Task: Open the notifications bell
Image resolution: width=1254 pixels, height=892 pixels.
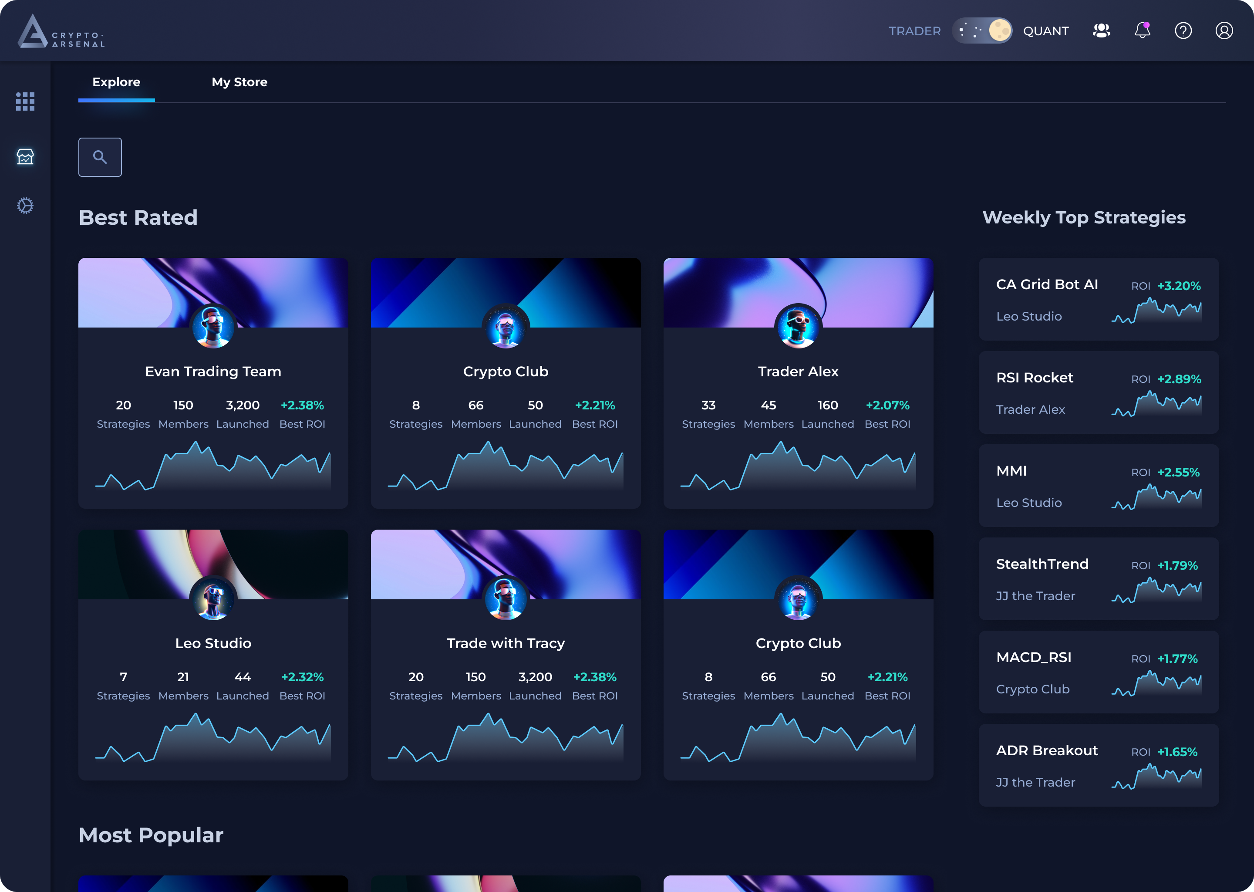Action: point(1142,31)
